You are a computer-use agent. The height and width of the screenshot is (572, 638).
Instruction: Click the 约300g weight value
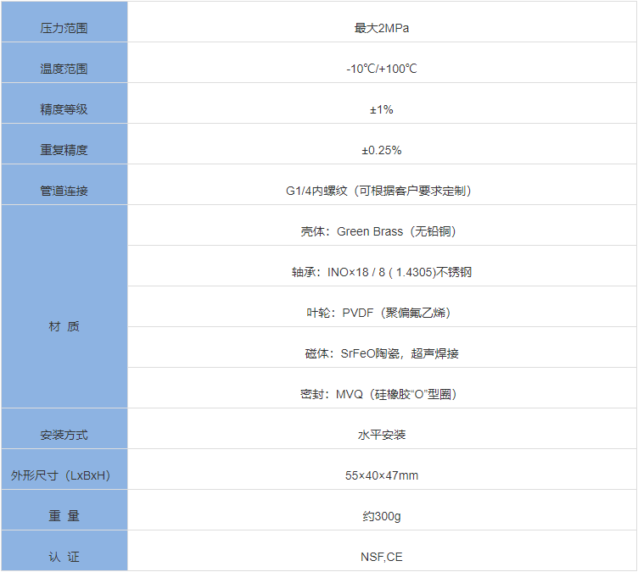381,516
